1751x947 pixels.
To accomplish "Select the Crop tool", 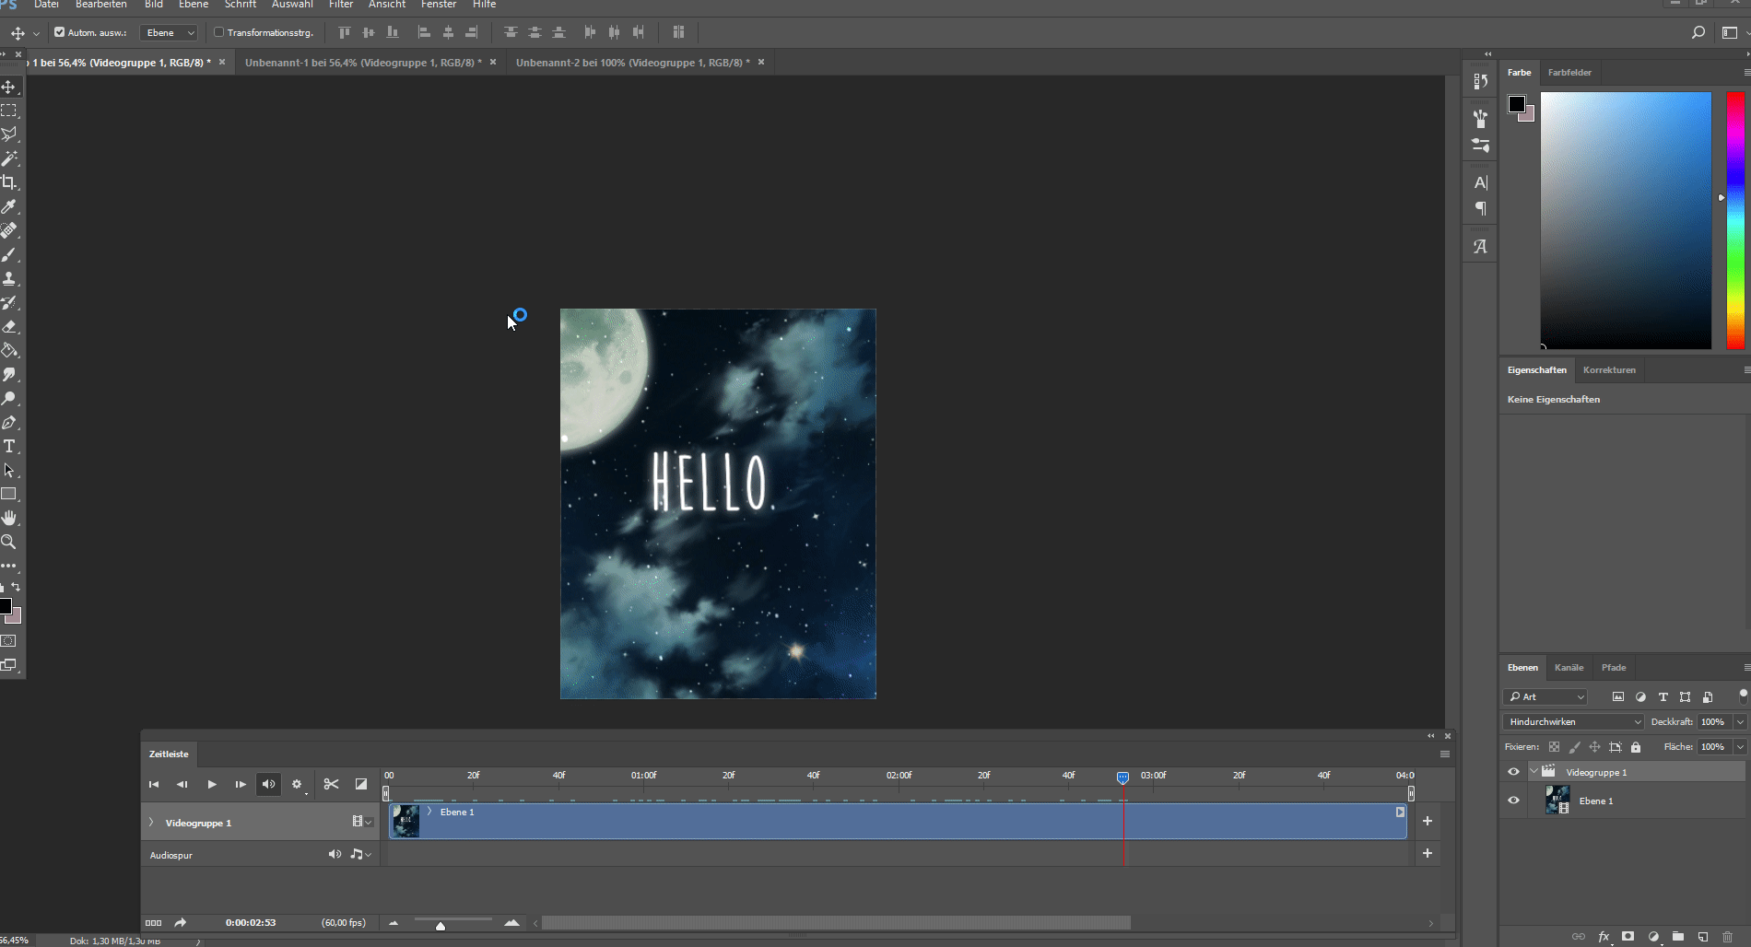I will tap(9, 182).
